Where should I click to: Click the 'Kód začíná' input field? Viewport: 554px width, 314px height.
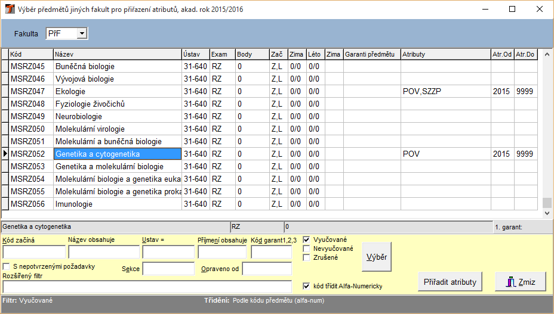(34, 252)
